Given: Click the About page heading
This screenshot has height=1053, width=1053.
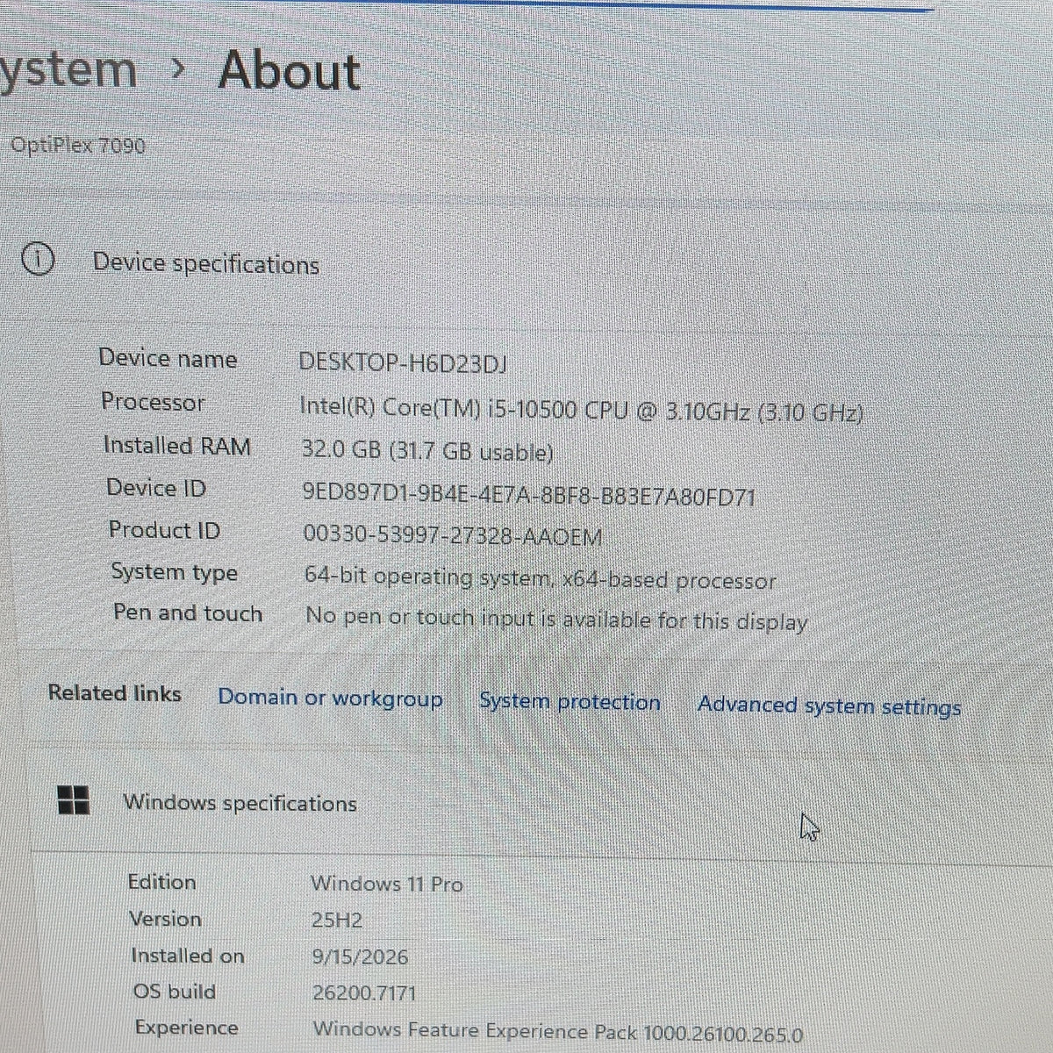Looking at the screenshot, I should 289,71.
